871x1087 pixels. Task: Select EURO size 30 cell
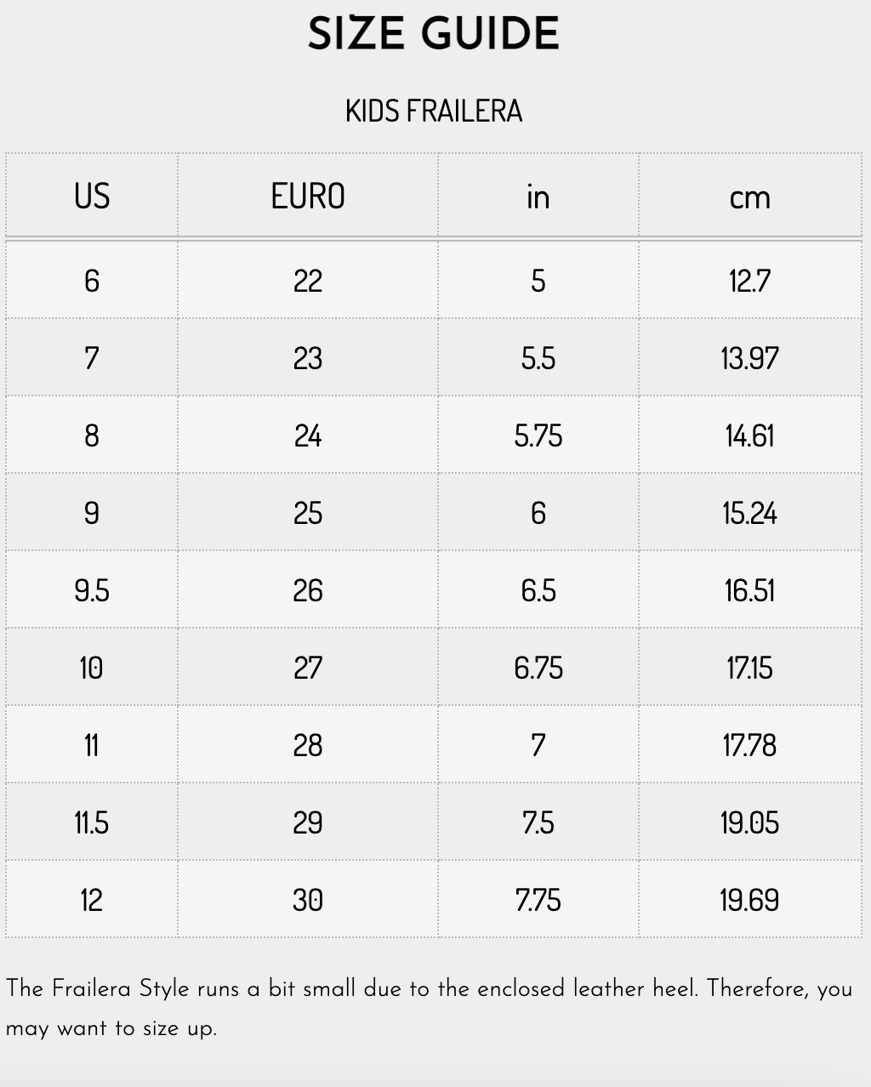308,900
